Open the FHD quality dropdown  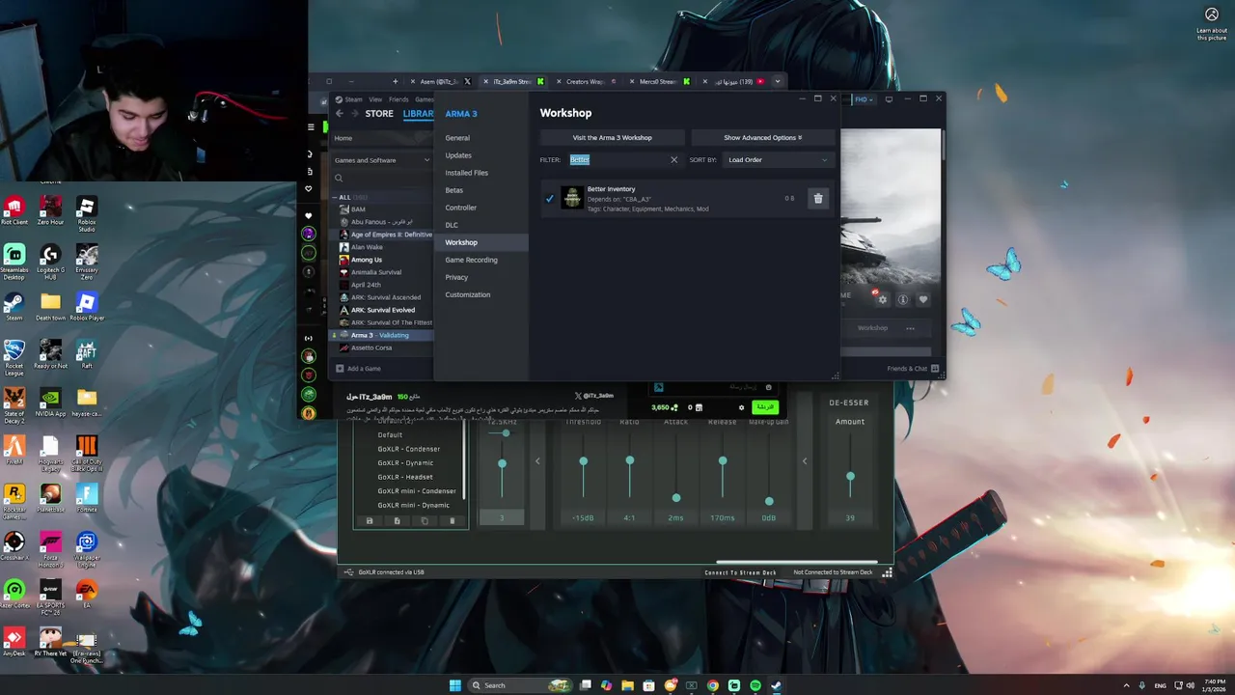tap(863, 98)
